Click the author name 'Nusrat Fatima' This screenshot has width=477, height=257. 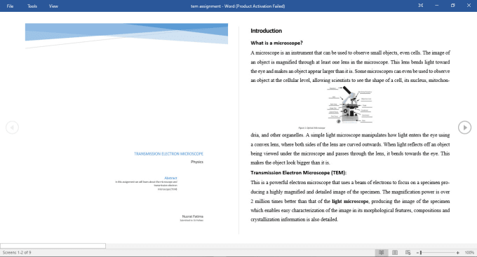pyautogui.click(x=193, y=216)
